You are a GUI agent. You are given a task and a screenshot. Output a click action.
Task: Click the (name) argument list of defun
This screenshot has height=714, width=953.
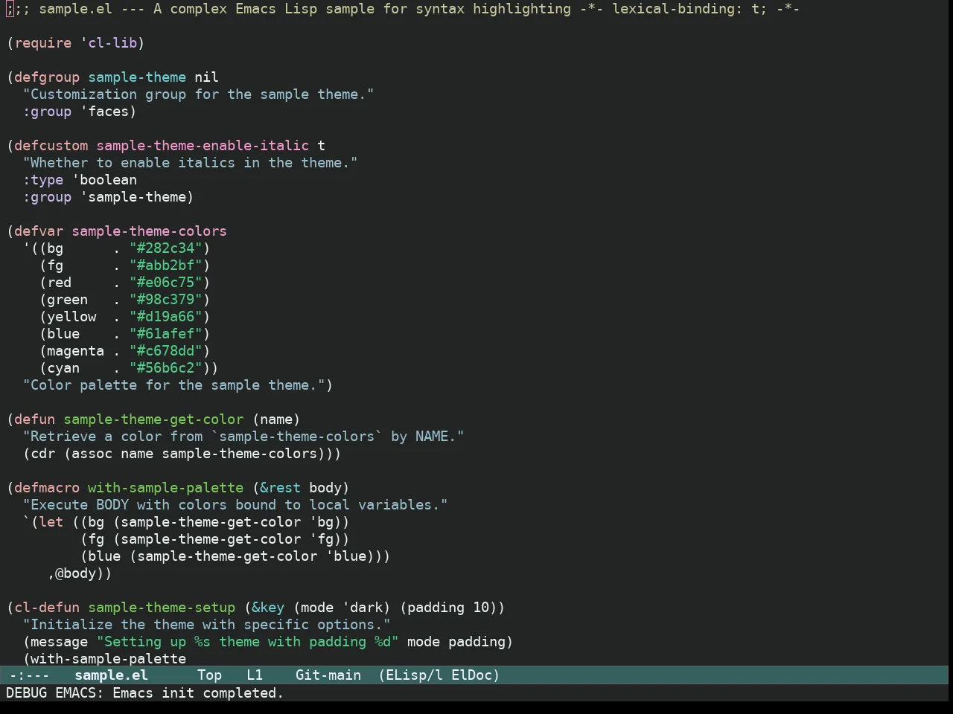pyautogui.click(x=276, y=419)
